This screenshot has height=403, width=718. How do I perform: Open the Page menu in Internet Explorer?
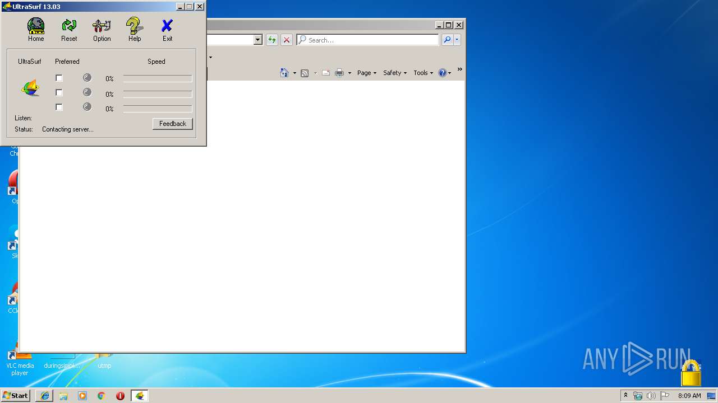click(367, 73)
